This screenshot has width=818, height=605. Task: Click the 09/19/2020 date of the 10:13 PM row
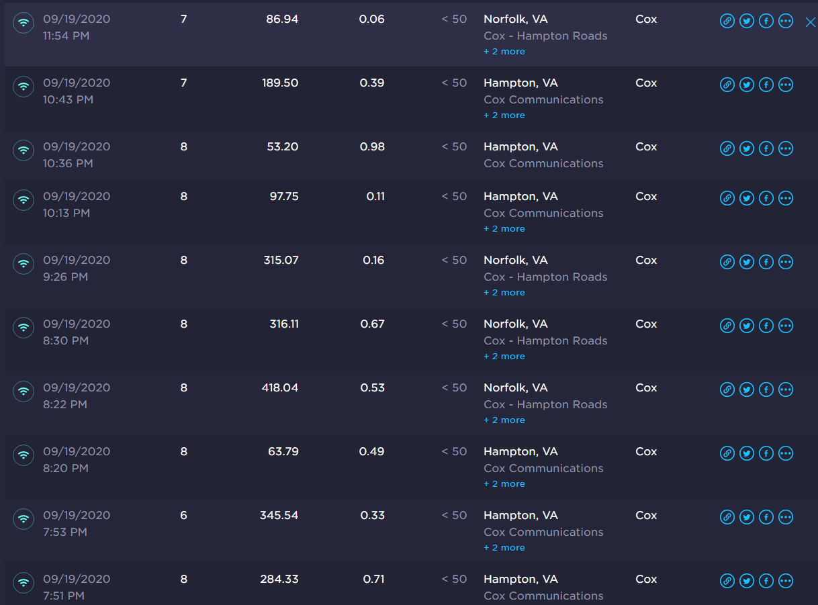(77, 196)
